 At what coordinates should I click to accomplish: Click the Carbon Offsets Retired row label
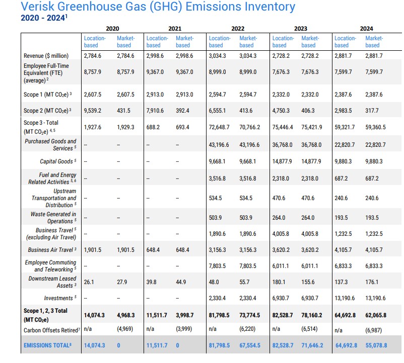coord(51,330)
